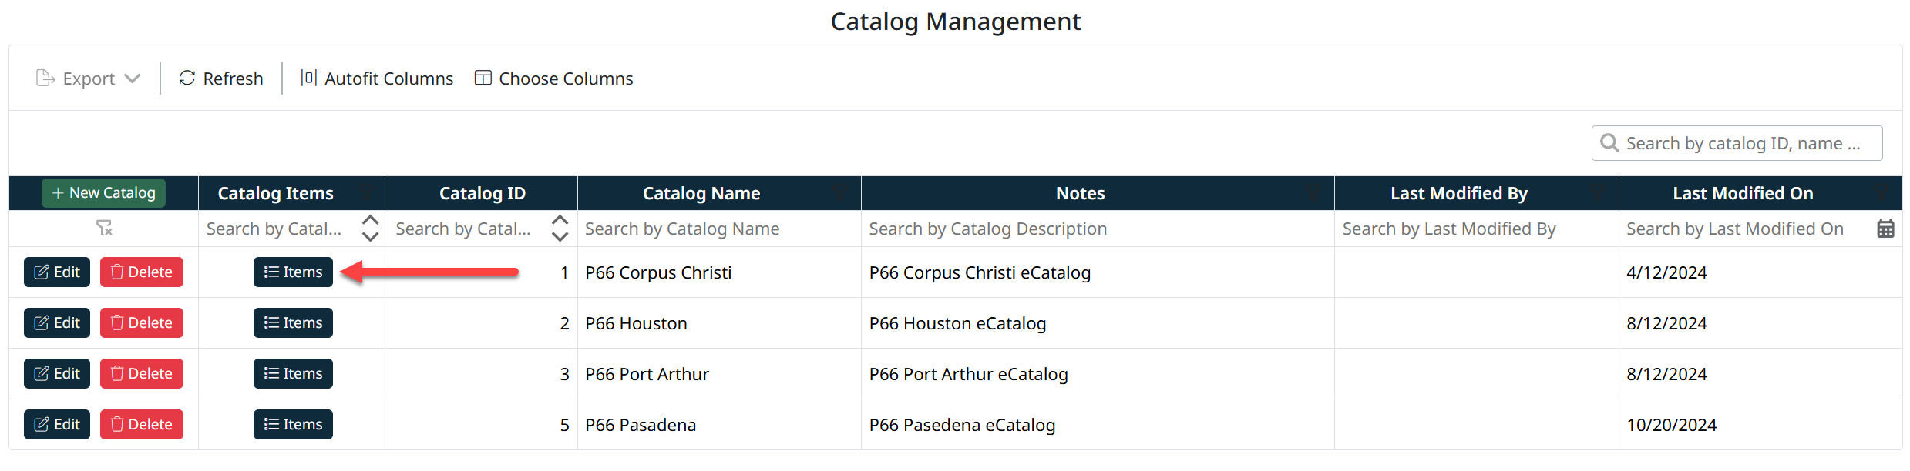View Items of P66 Port Arthur

[293, 373]
